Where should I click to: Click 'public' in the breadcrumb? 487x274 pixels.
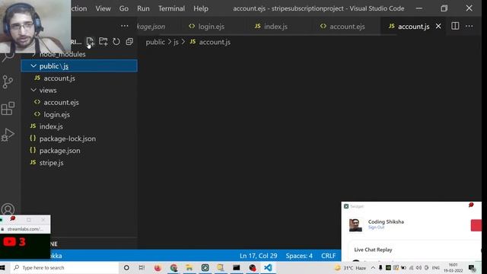[155, 42]
